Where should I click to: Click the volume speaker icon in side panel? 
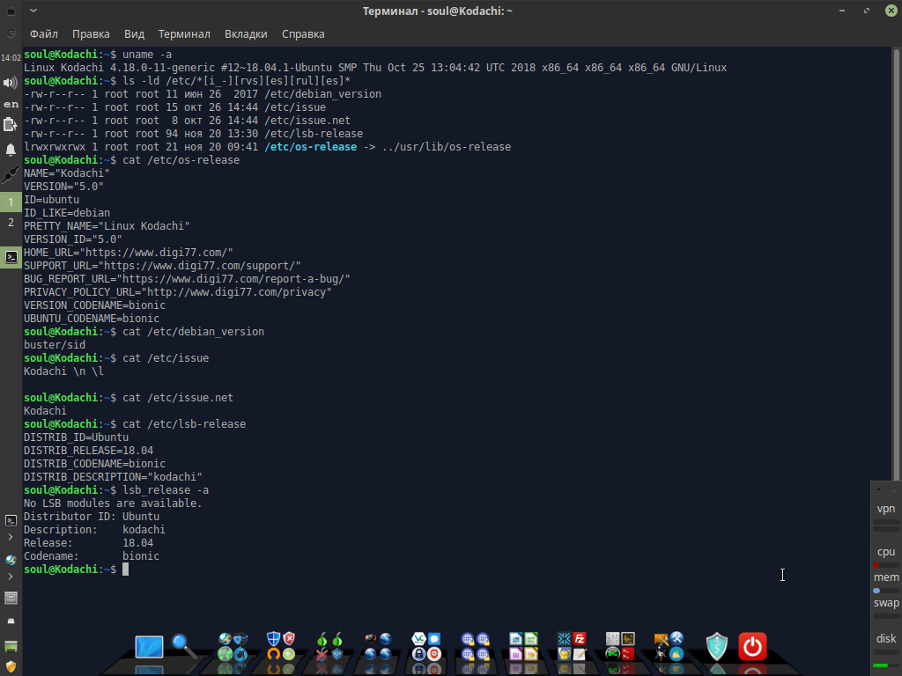pyautogui.click(x=11, y=83)
